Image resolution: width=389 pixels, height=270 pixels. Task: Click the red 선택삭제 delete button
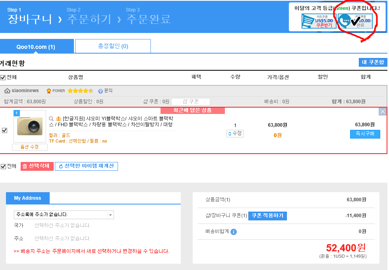pyautogui.click(x=37, y=166)
